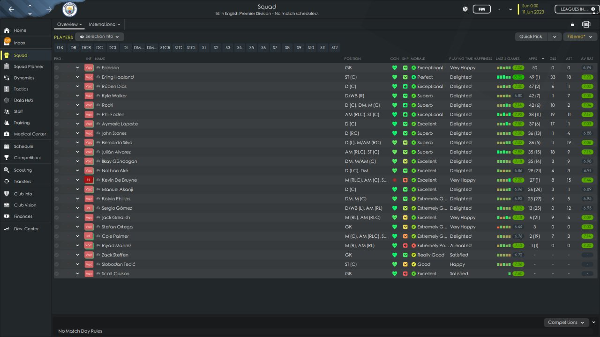
Task: Select the STC position slot
Action: (178, 48)
